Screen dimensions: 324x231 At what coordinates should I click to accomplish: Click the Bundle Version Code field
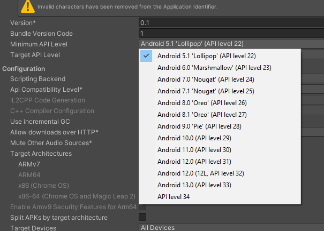230,33
